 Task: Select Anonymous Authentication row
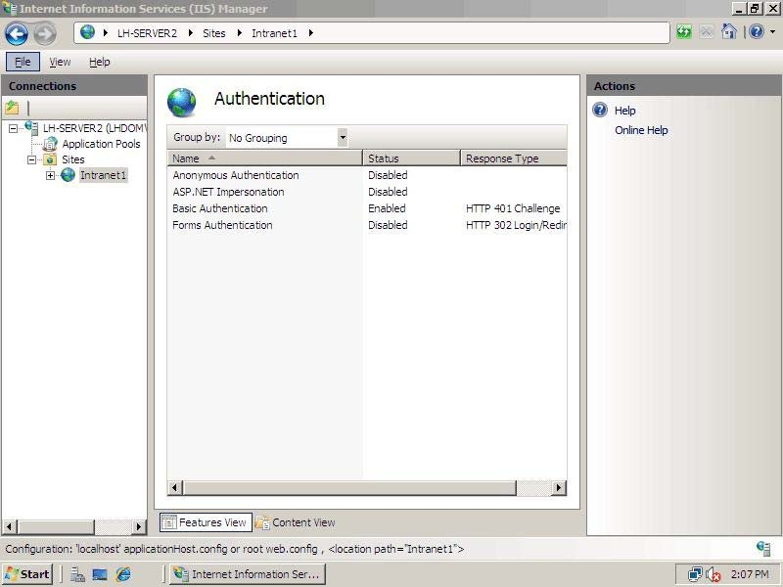tap(367, 175)
